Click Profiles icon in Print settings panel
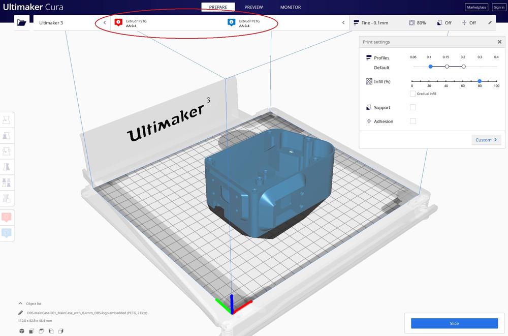The image size is (508, 336). [x=369, y=58]
